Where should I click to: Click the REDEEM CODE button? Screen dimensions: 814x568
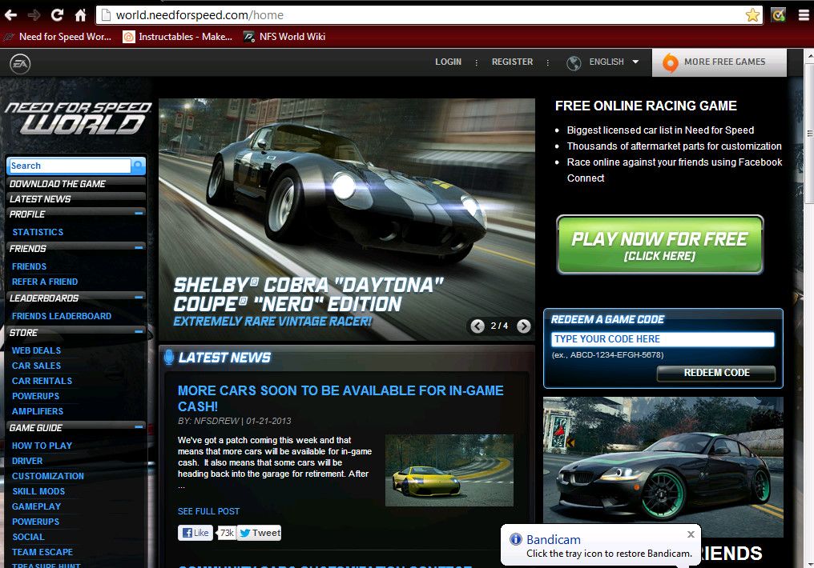pyautogui.click(x=716, y=373)
